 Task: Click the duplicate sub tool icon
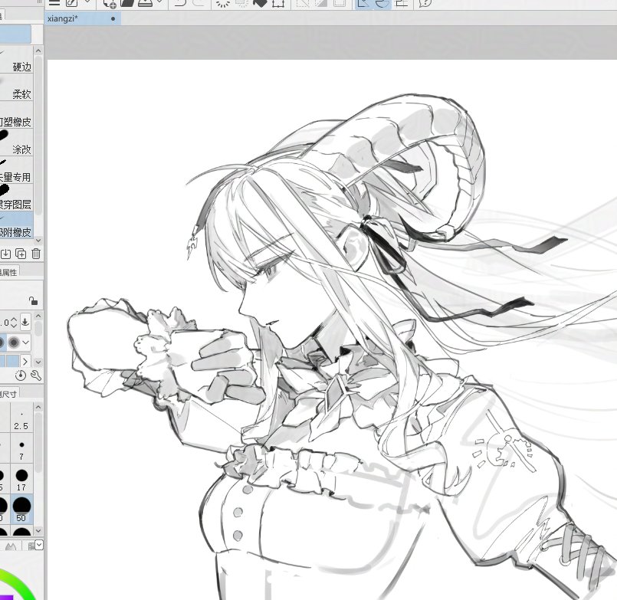click(21, 254)
